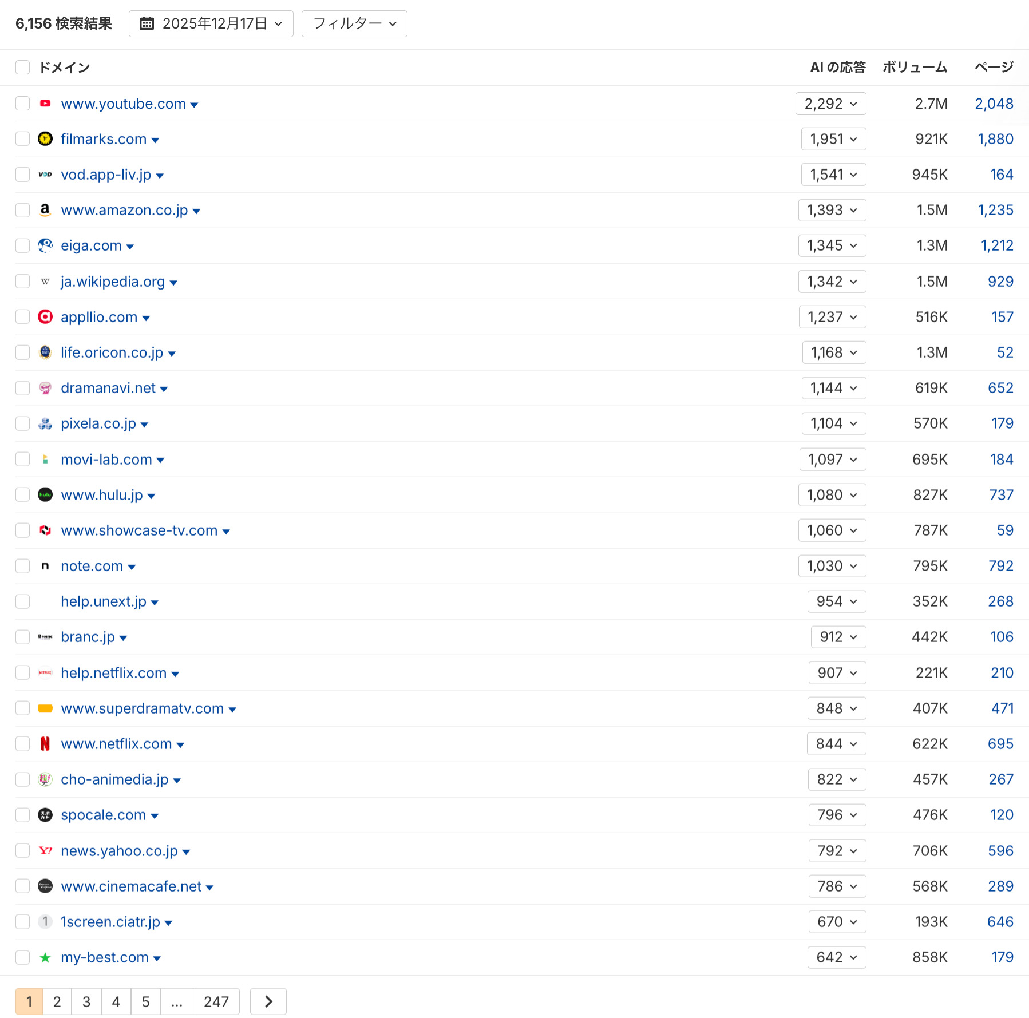
Task: Click the Hulu favicon beside www.hulu.jp
Action: [45, 494]
